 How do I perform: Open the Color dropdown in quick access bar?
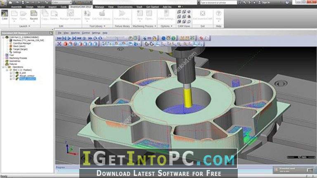[x=62, y=2]
